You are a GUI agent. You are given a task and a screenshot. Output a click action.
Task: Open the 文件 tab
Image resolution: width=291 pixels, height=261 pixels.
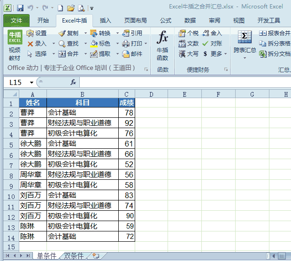16,20
